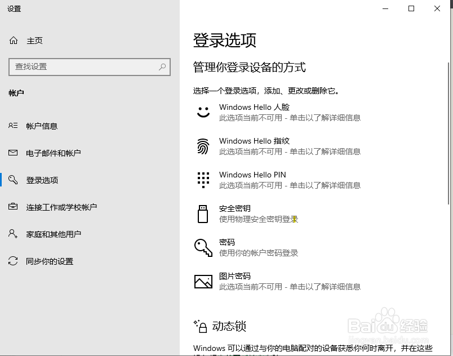
Task: Click the 密码 key icon
Action: pos(203,247)
